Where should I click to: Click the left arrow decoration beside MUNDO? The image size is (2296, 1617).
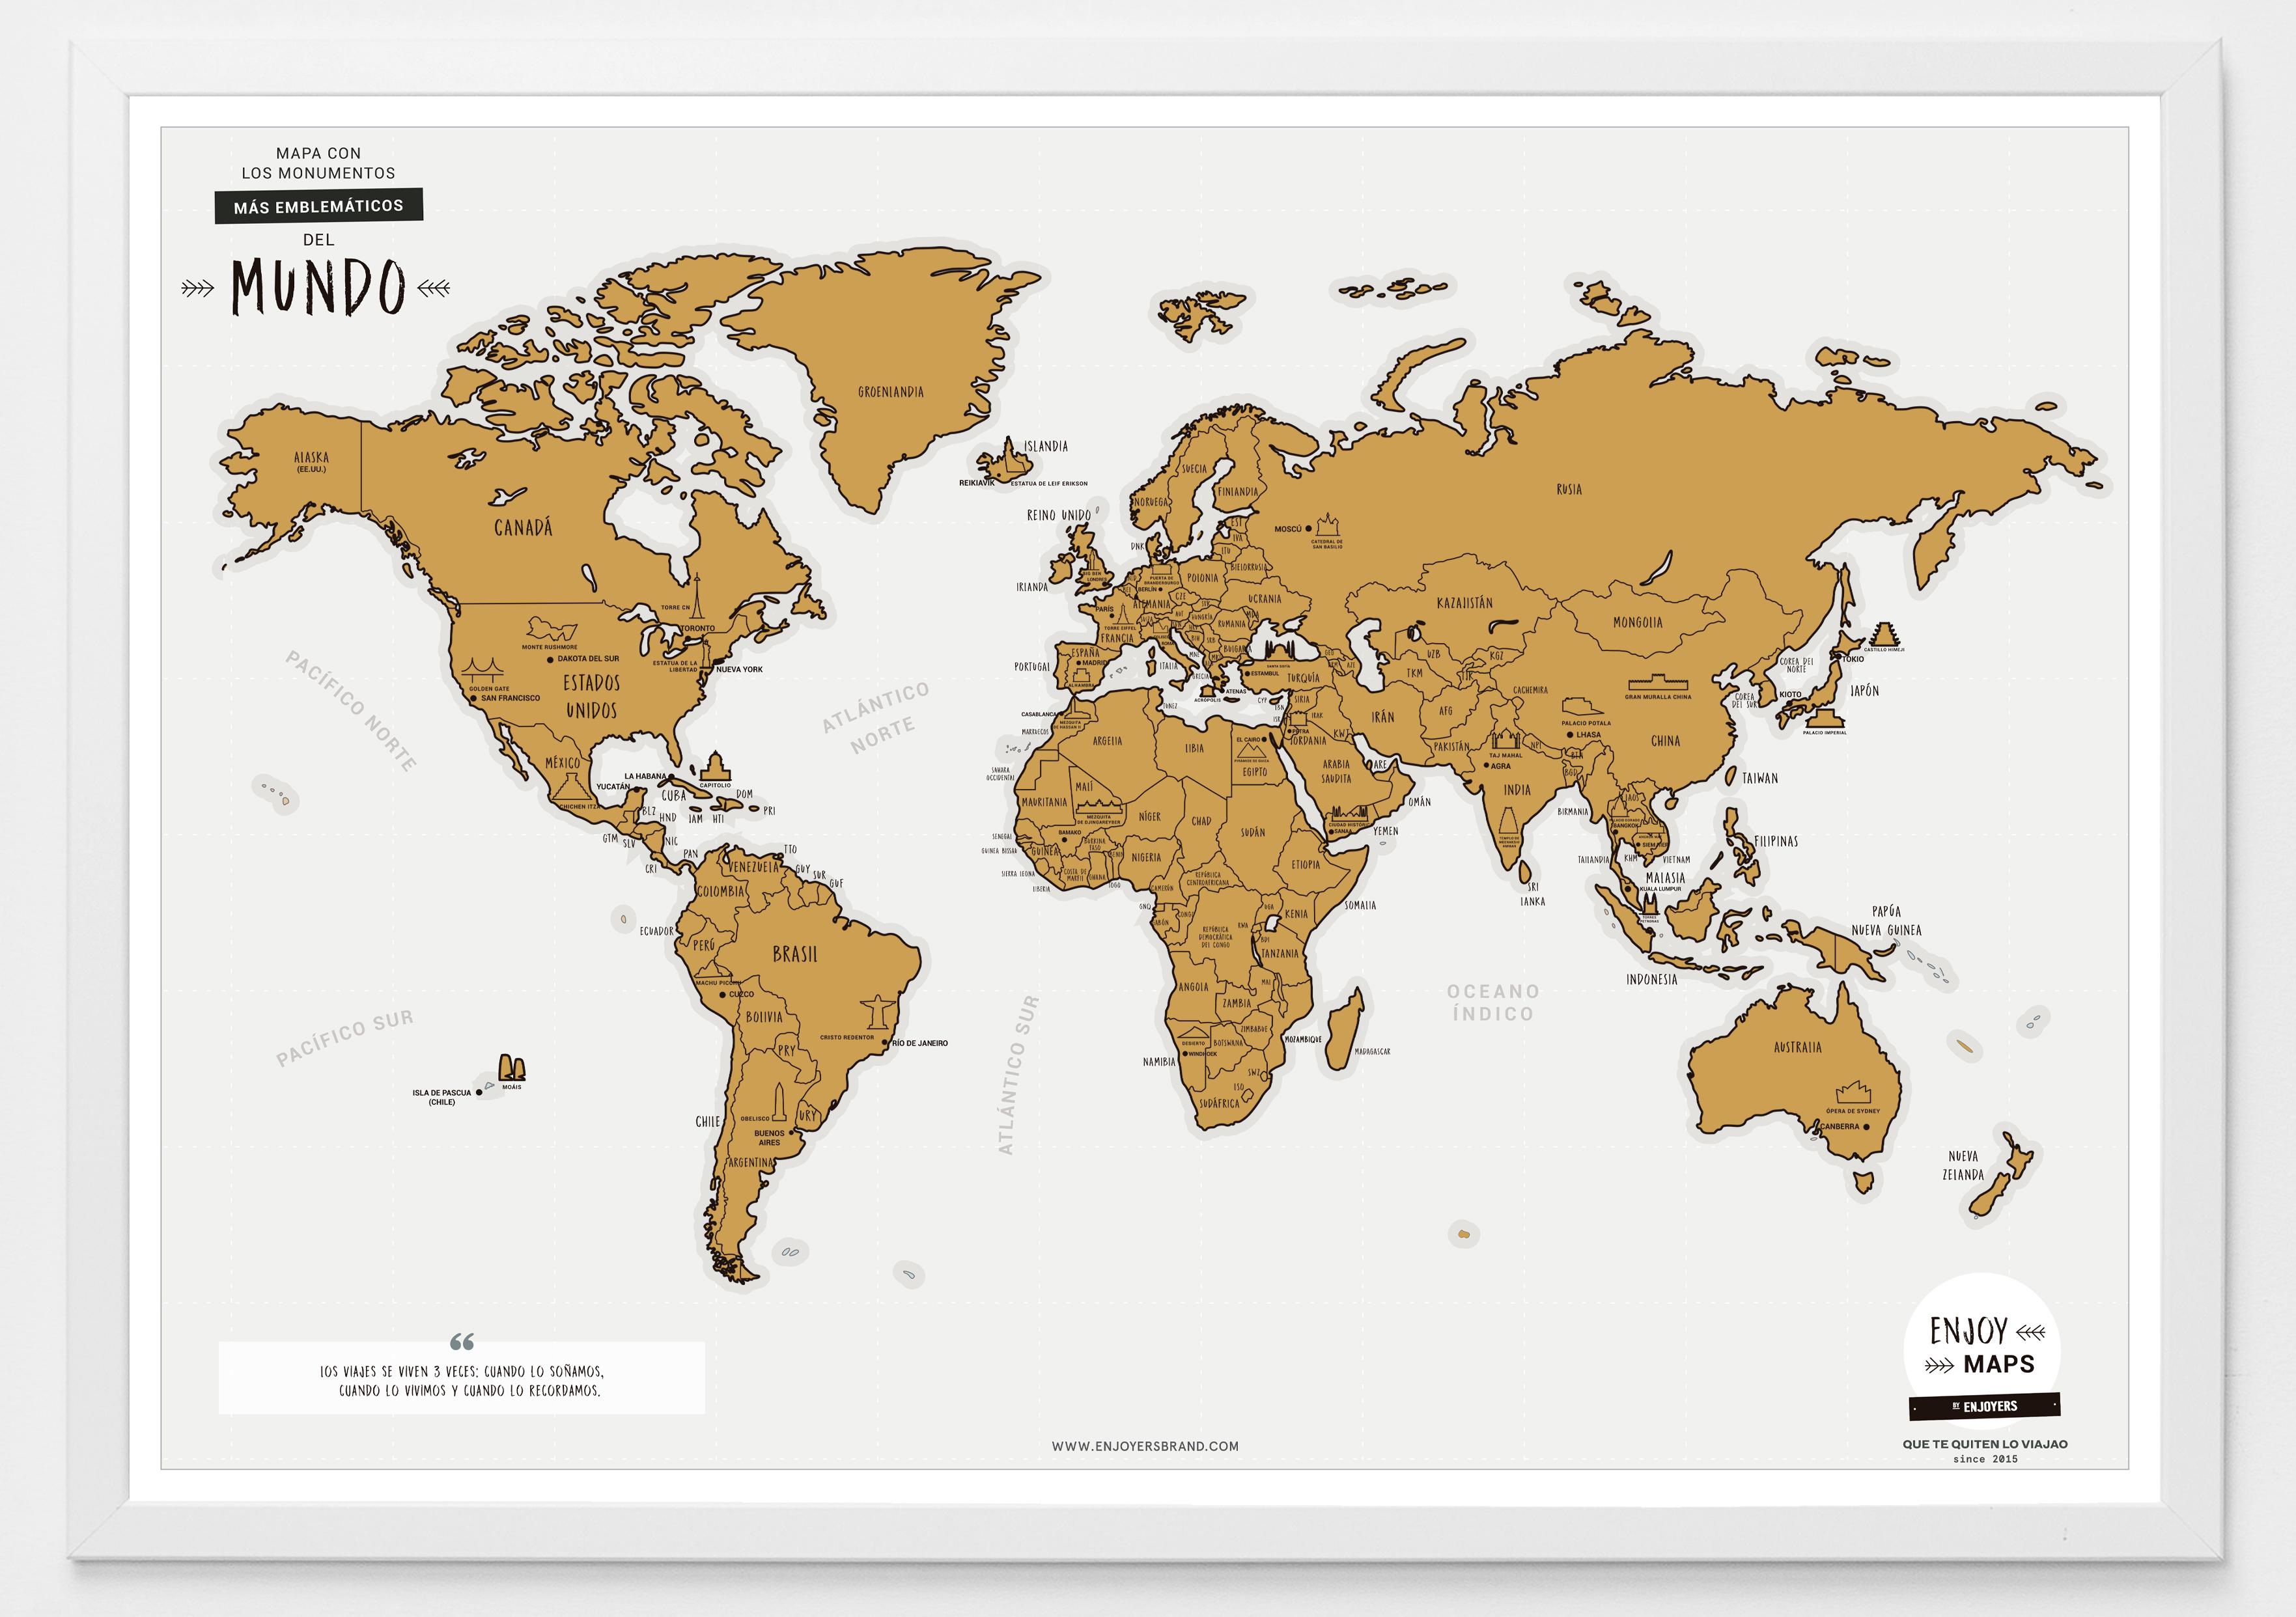[x=198, y=289]
